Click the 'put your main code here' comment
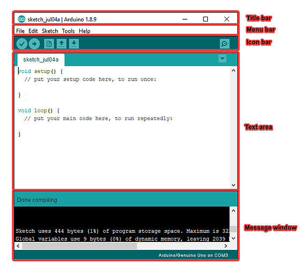301x273 pixels. (x=99, y=119)
